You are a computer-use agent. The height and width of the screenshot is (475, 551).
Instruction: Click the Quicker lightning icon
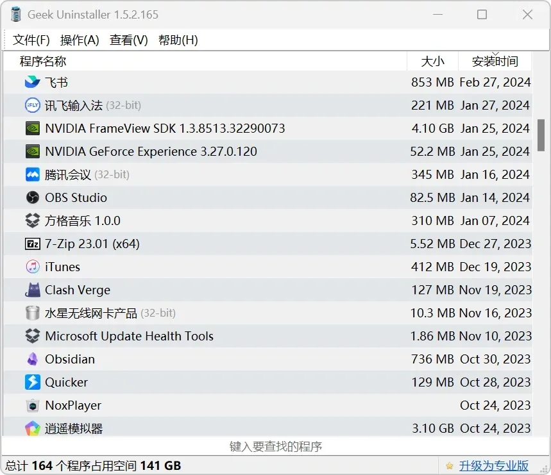[32, 382]
